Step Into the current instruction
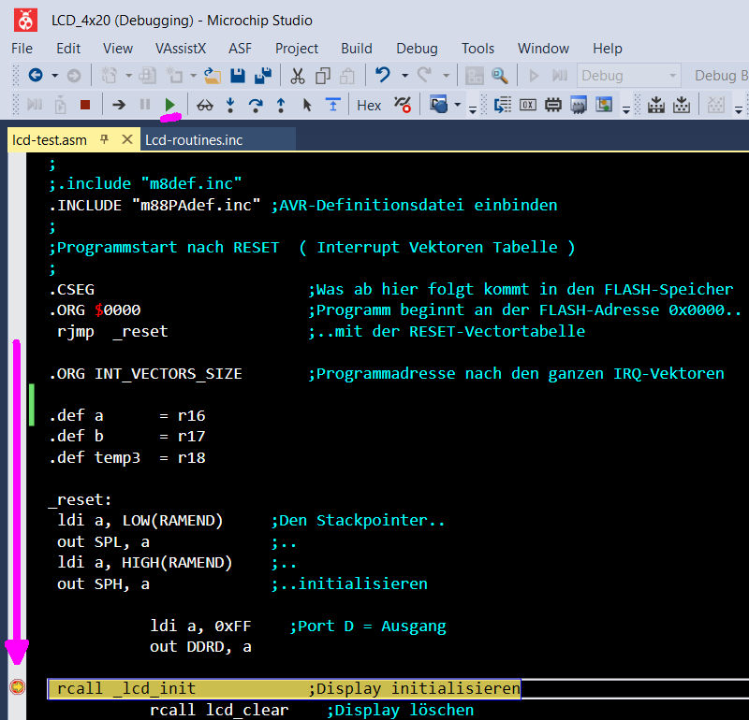The width and height of the screenshot is (749, 720). (x=230, y=105)
